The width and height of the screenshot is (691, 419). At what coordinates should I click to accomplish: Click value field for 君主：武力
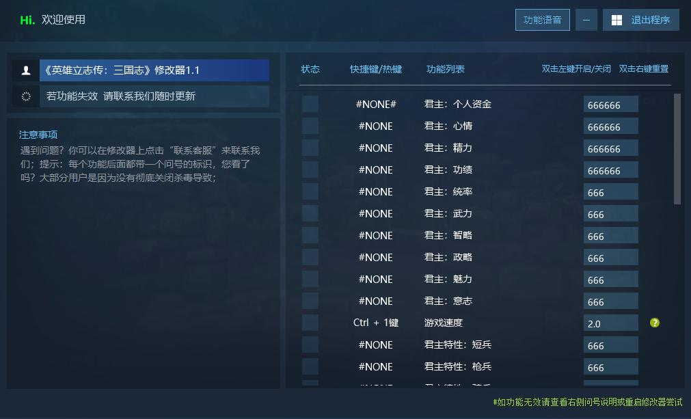point(611,214)
